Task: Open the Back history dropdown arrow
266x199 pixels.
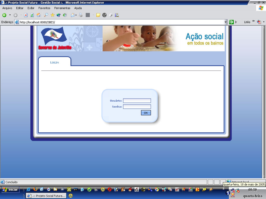Action: (x=10, y=15)
